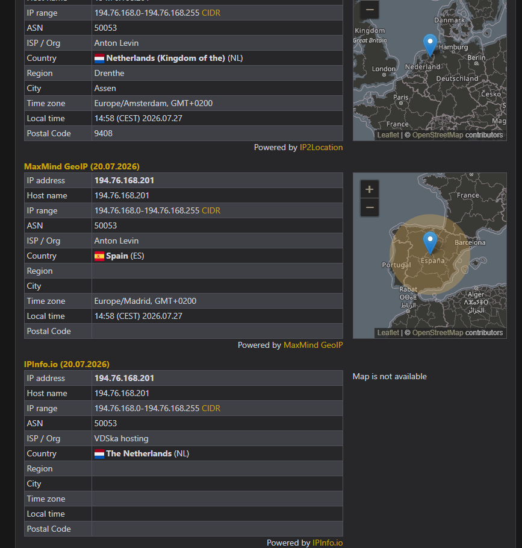Click Hamburg label on Netherlands map

[x=453, y=47]
